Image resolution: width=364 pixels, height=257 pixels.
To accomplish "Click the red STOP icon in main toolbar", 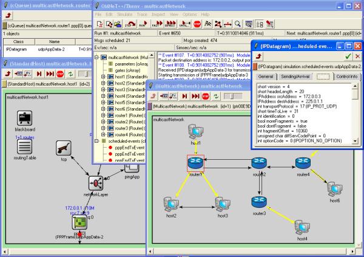I will click(197, 24).
